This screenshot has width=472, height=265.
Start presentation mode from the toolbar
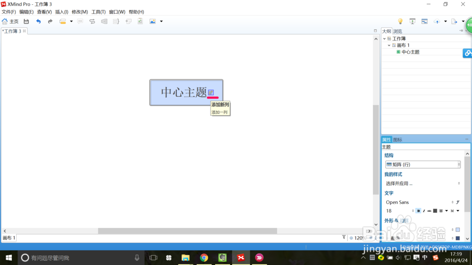(413, 21)
